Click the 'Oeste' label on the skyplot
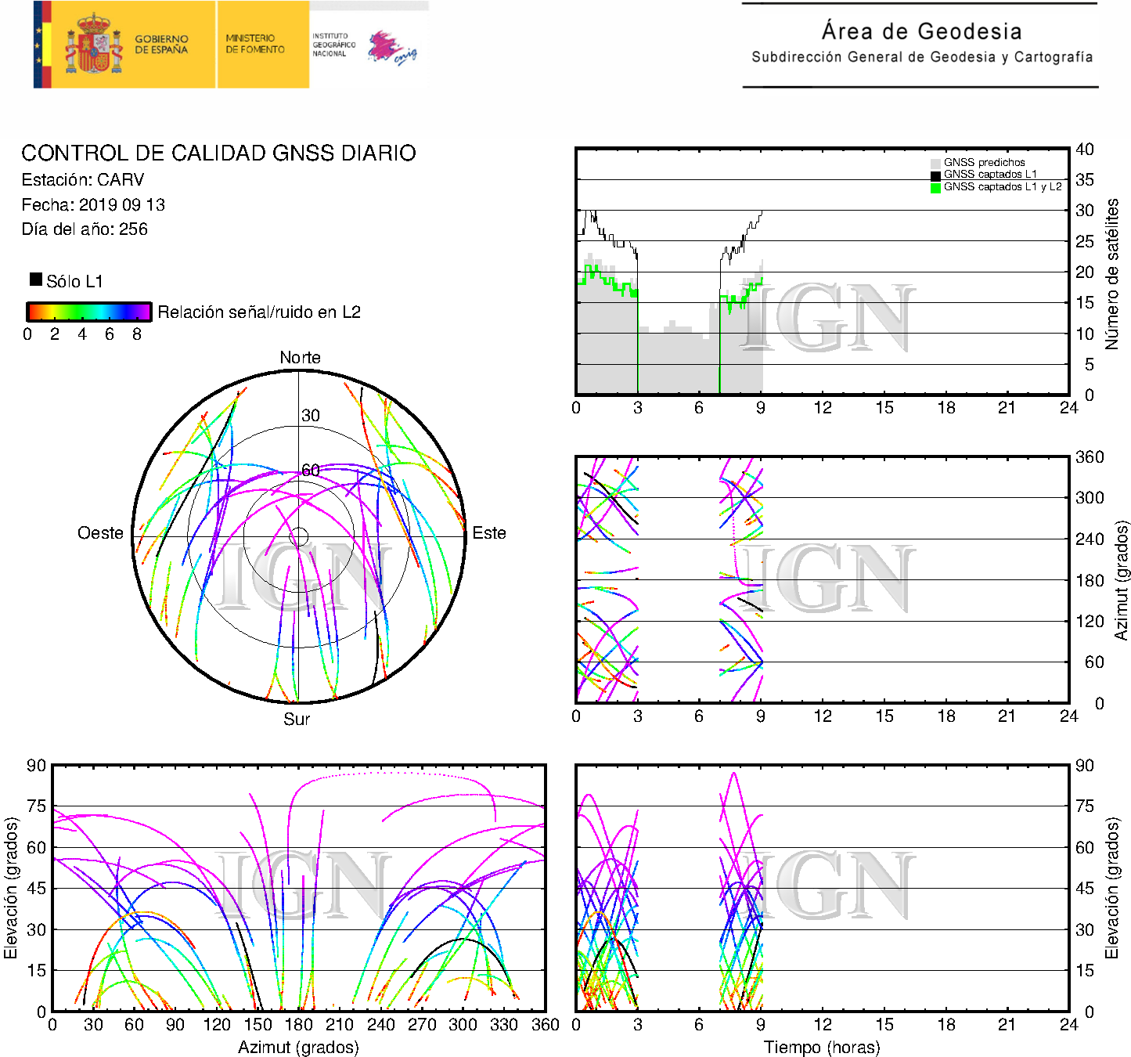The image size is (1131, 1057). tap(100, 532)
